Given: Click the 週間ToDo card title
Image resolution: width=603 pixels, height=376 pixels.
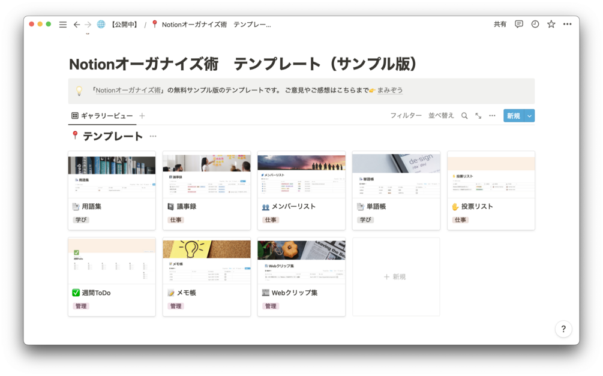Looking at the screenshot, I should [x=96, y=293].
